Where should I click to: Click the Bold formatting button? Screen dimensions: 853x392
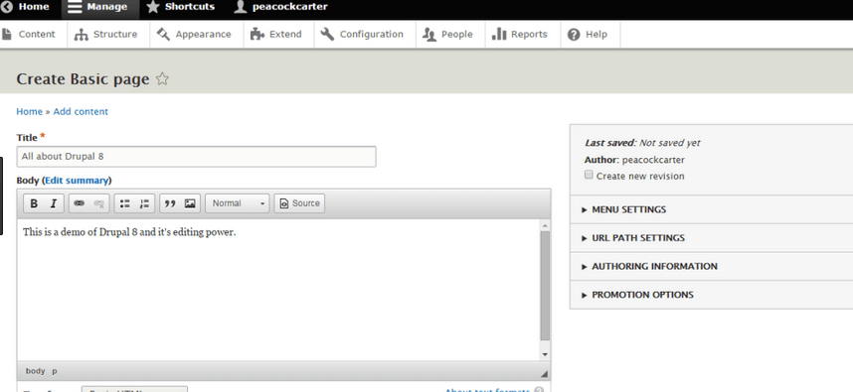pyautogui.click(x=34, y=203)
